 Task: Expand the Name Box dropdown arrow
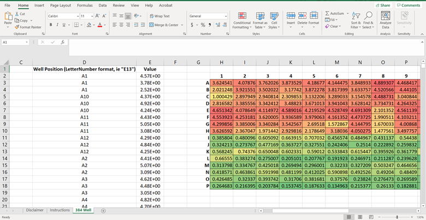tap(28, 42)
